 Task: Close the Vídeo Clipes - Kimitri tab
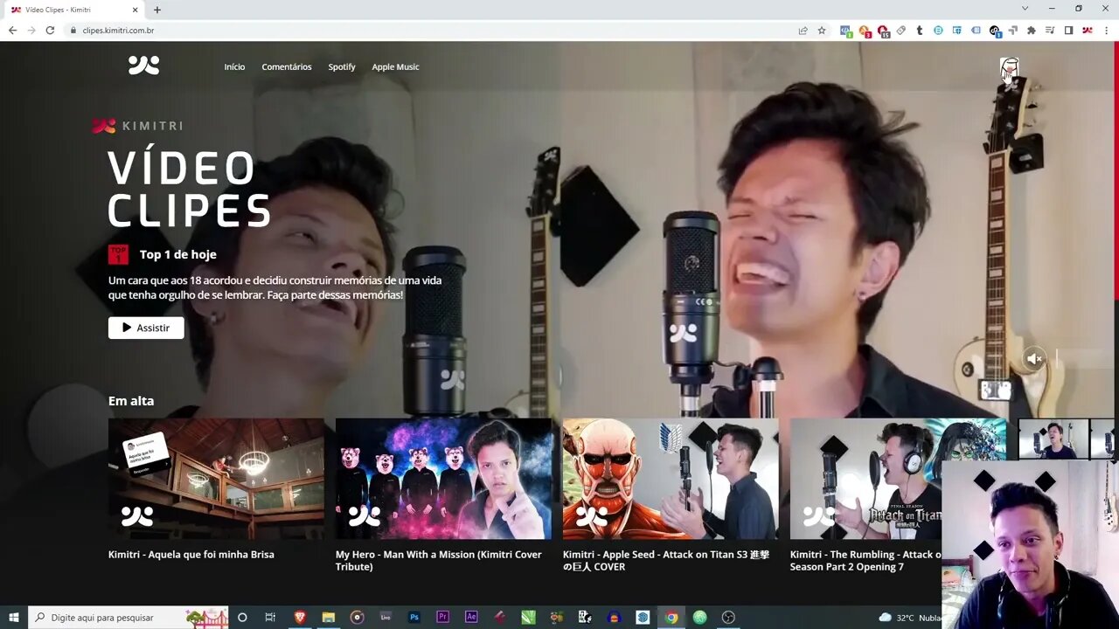136,10
